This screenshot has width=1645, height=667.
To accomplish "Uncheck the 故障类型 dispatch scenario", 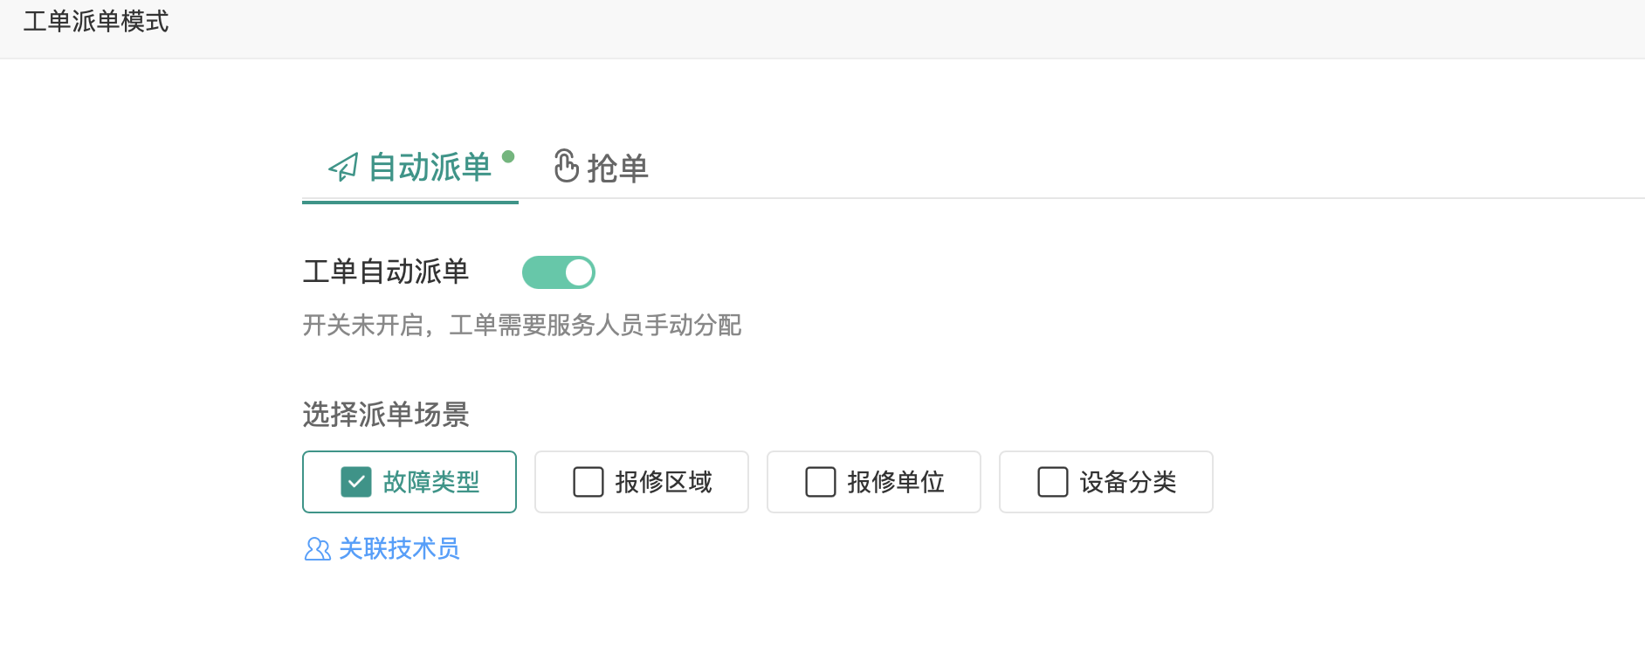I will pyautogui.click(x=410, y=481).
